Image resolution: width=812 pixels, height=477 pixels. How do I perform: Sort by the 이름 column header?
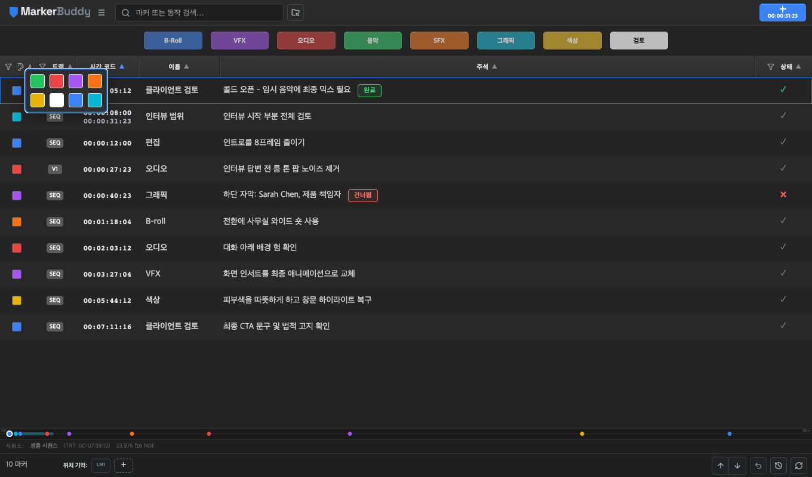click(179, 67)
